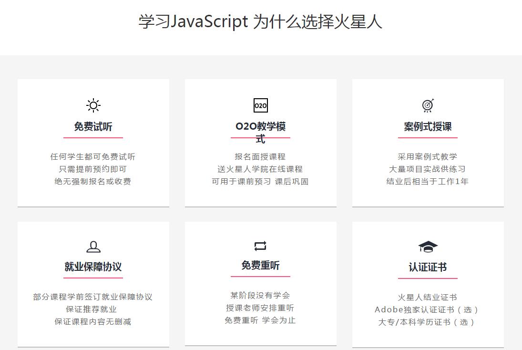This screenshot has width=522, height=350.
Task: Click the line 大量项目实战供练习
Action: point(428,169)
